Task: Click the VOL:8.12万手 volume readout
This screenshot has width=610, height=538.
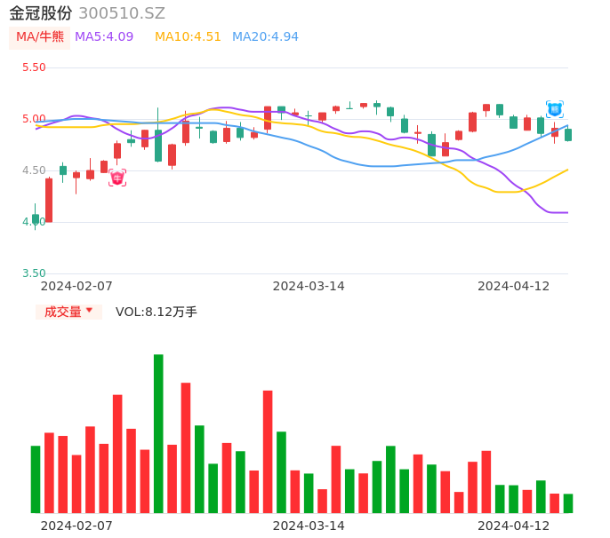Action: (157, 312)
